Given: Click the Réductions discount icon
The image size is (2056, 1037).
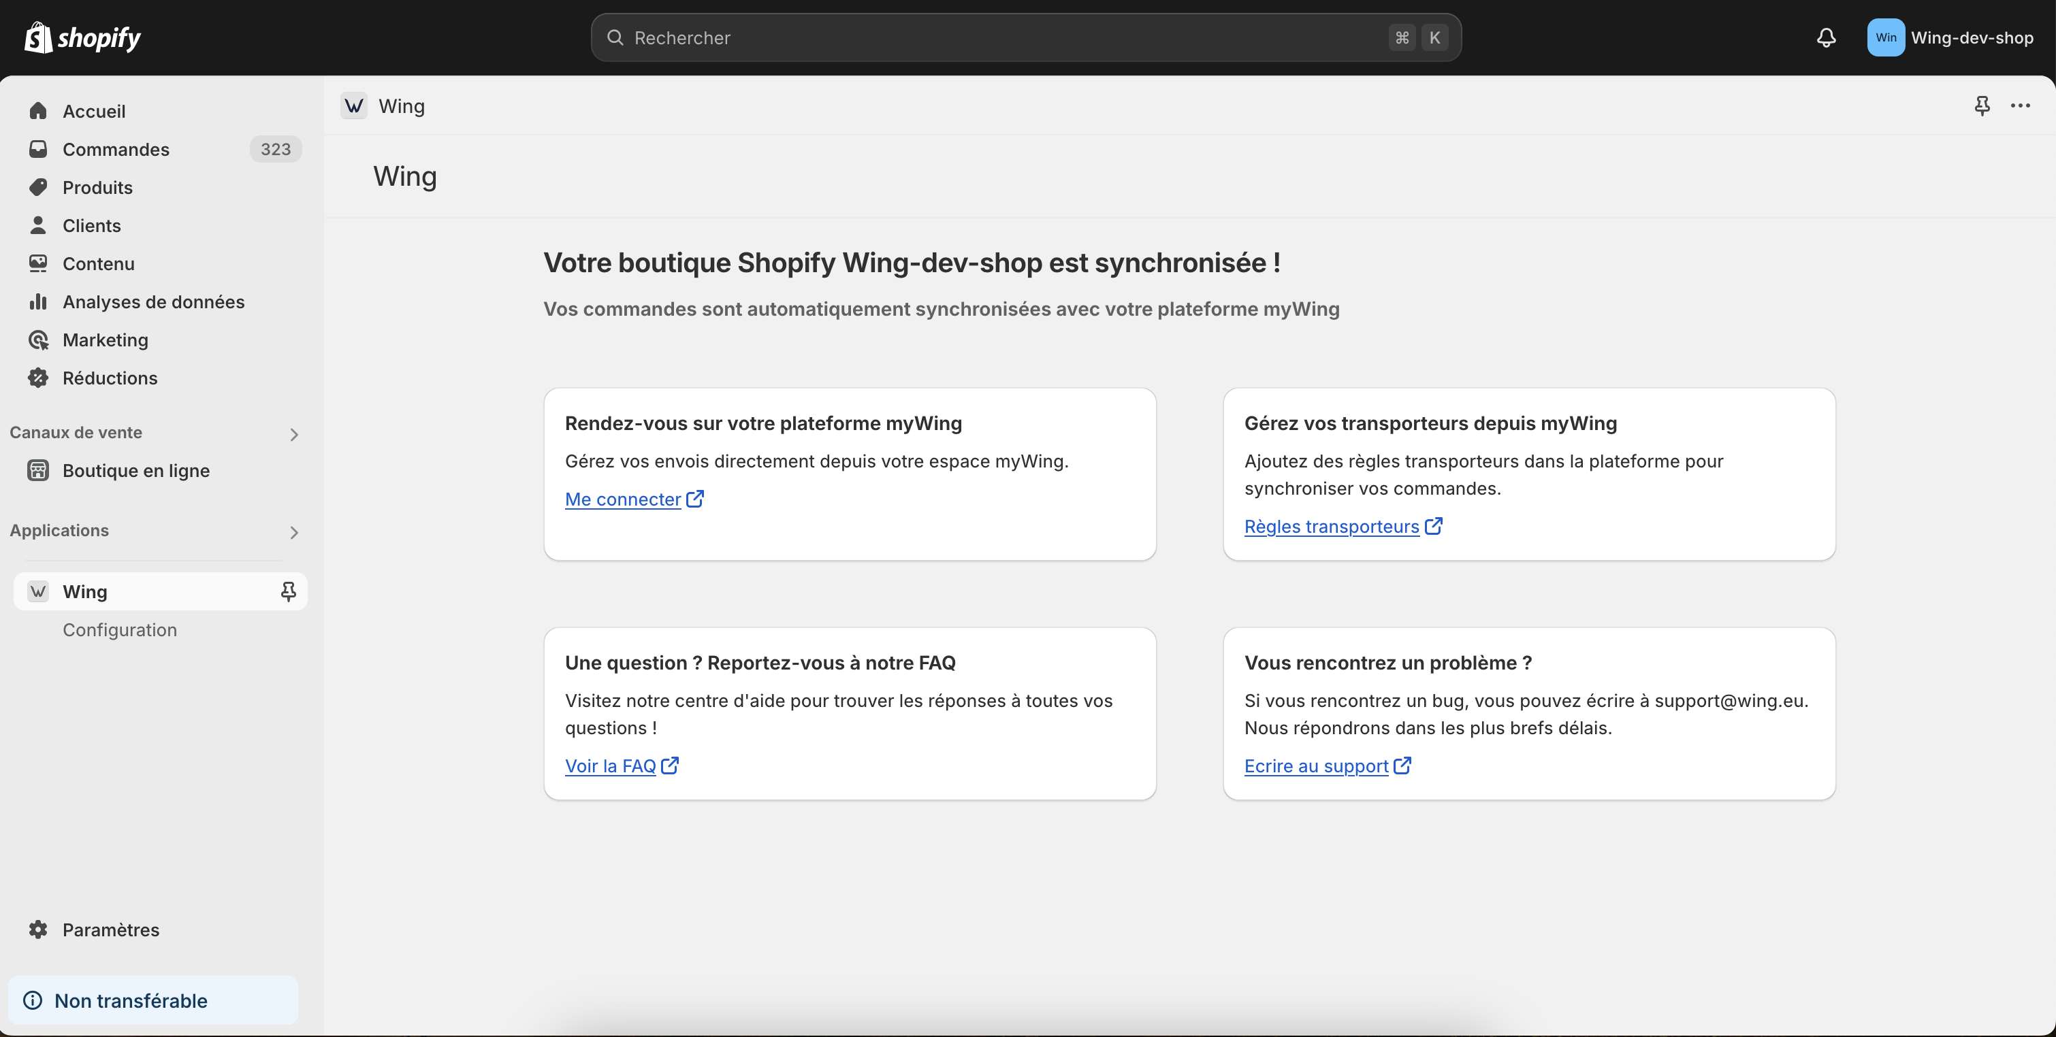Looking at the screenshot, I should point(37,378).
